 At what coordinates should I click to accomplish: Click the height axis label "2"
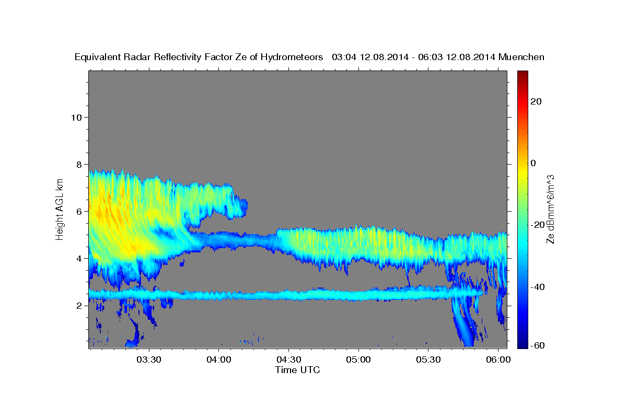(79, 306)
